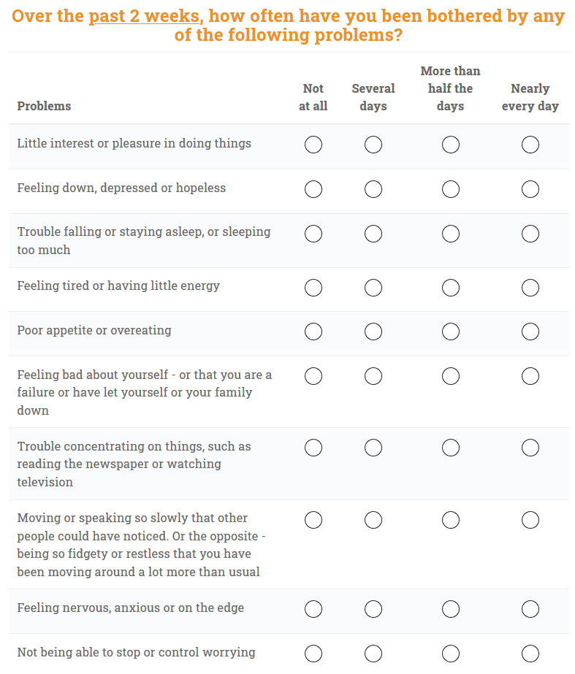
Task: Mark 'Nearly every day' for poor appetite or overeating
Action: pyautogui.click(x=530, y=332)
